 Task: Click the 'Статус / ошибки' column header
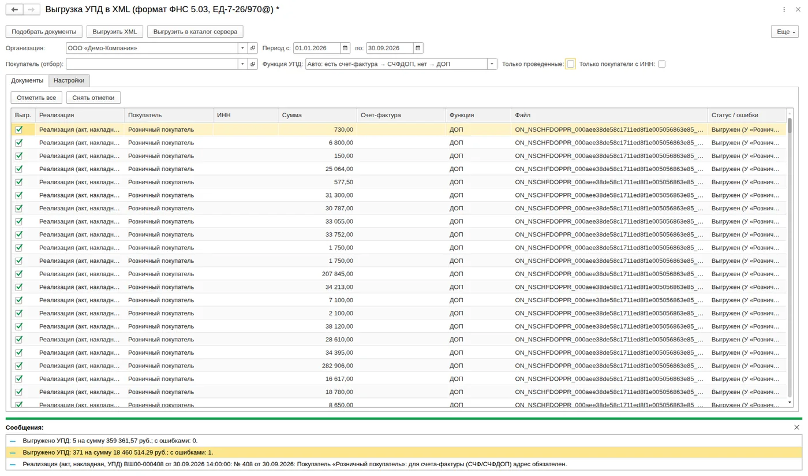click(746, 115)
